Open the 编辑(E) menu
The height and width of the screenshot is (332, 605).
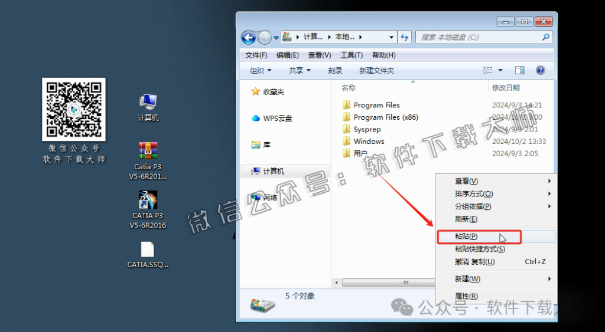click(288, 55)
